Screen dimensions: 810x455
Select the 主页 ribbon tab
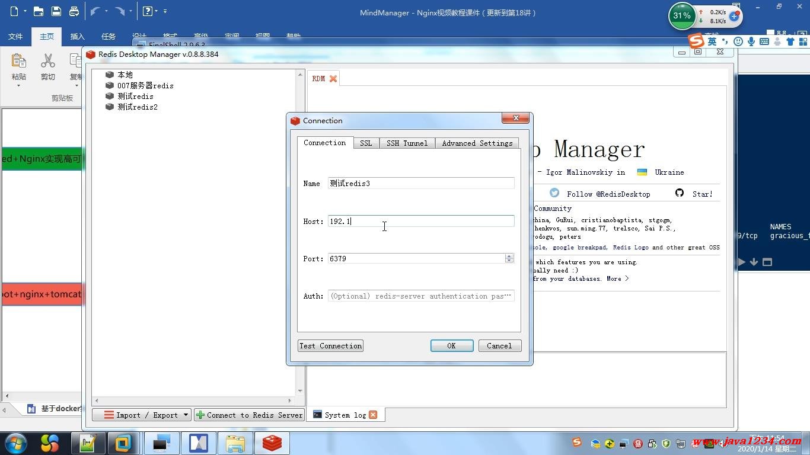coord(47,37)
